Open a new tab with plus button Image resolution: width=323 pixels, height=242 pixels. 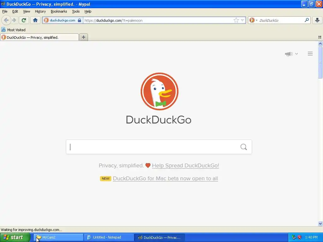coord(84,37)
